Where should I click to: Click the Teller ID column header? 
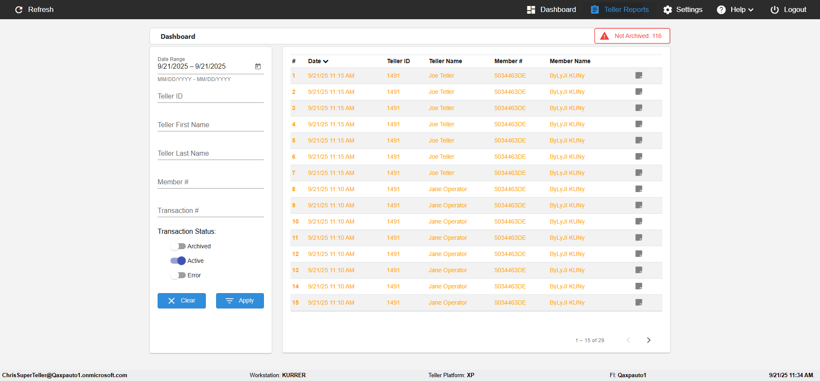pyautogui.click(x=398, y=61)
